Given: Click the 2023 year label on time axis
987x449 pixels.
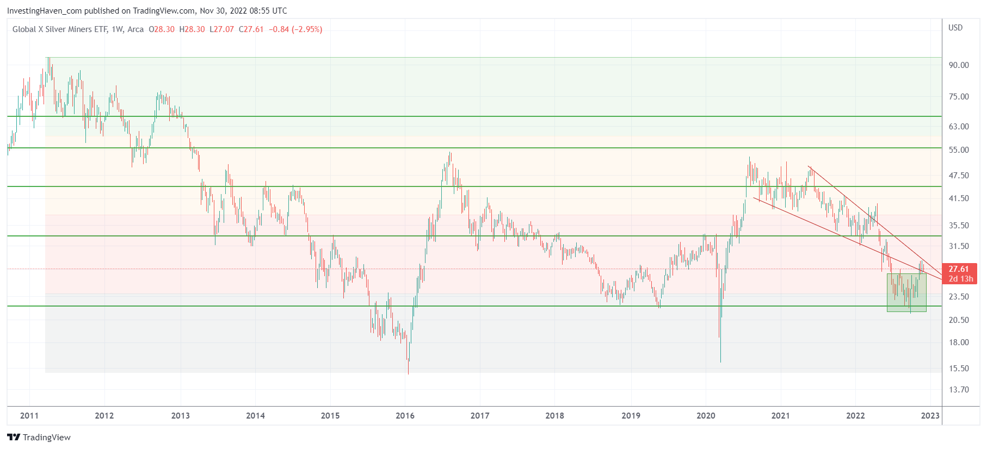Looking at the screenshot, I should [930, 416].
